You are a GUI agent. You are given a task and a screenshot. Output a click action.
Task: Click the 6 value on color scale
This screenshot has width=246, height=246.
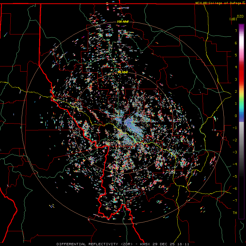(x=236, y=43)
